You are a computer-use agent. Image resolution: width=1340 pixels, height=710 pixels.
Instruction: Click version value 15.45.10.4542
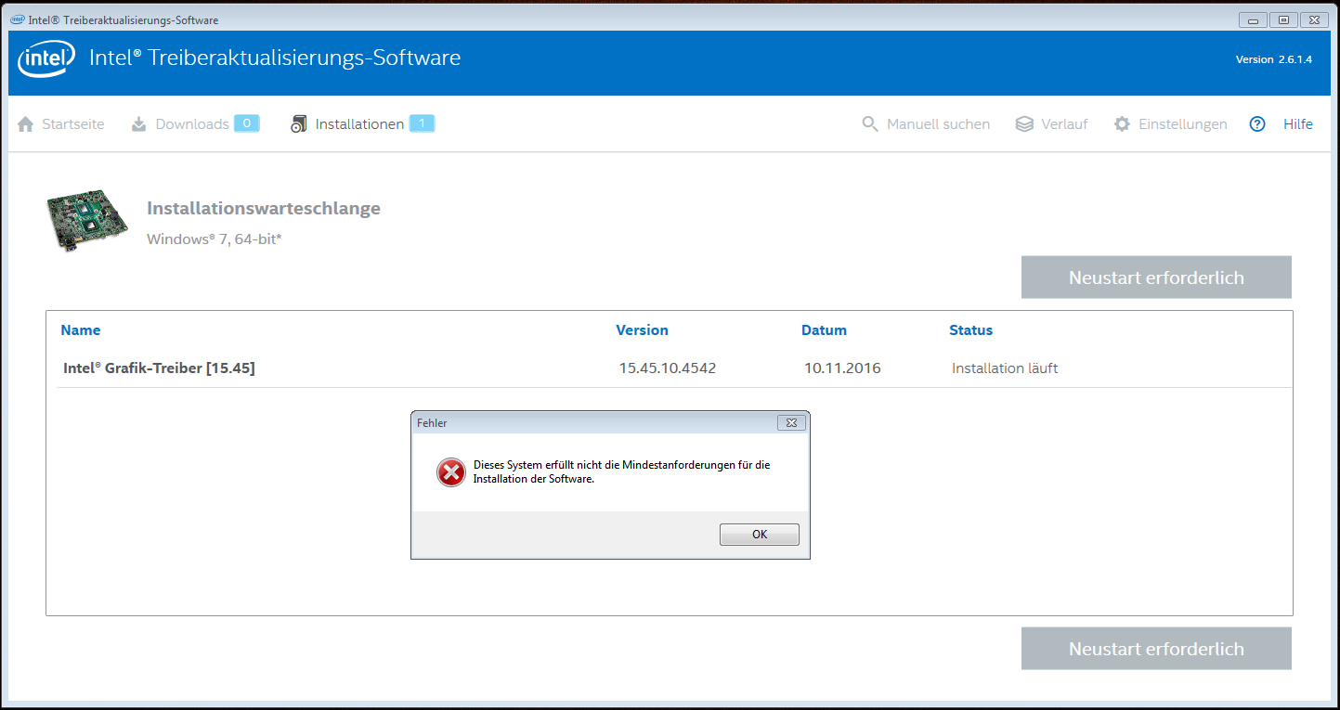click(668, 368)
